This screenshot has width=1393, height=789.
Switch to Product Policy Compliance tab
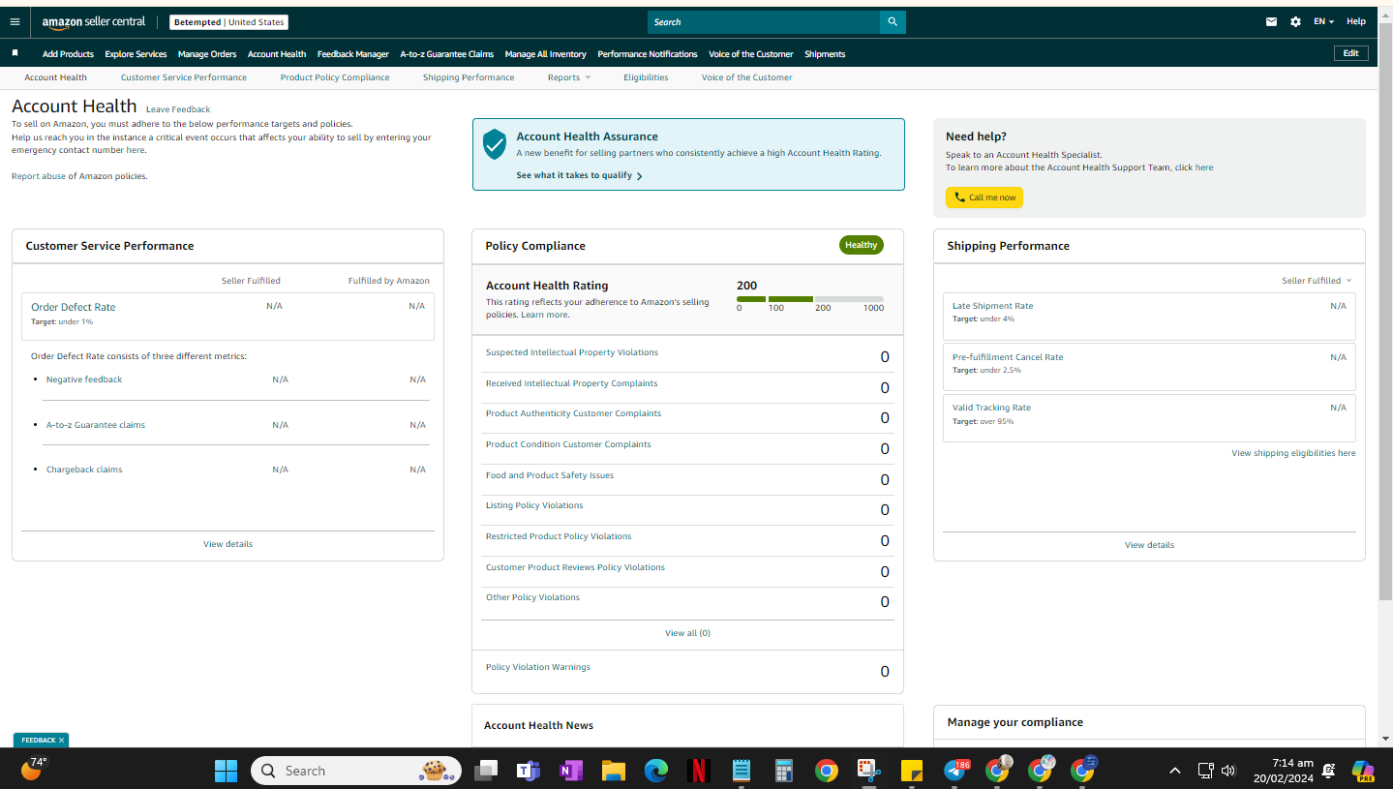pos(335,77)
